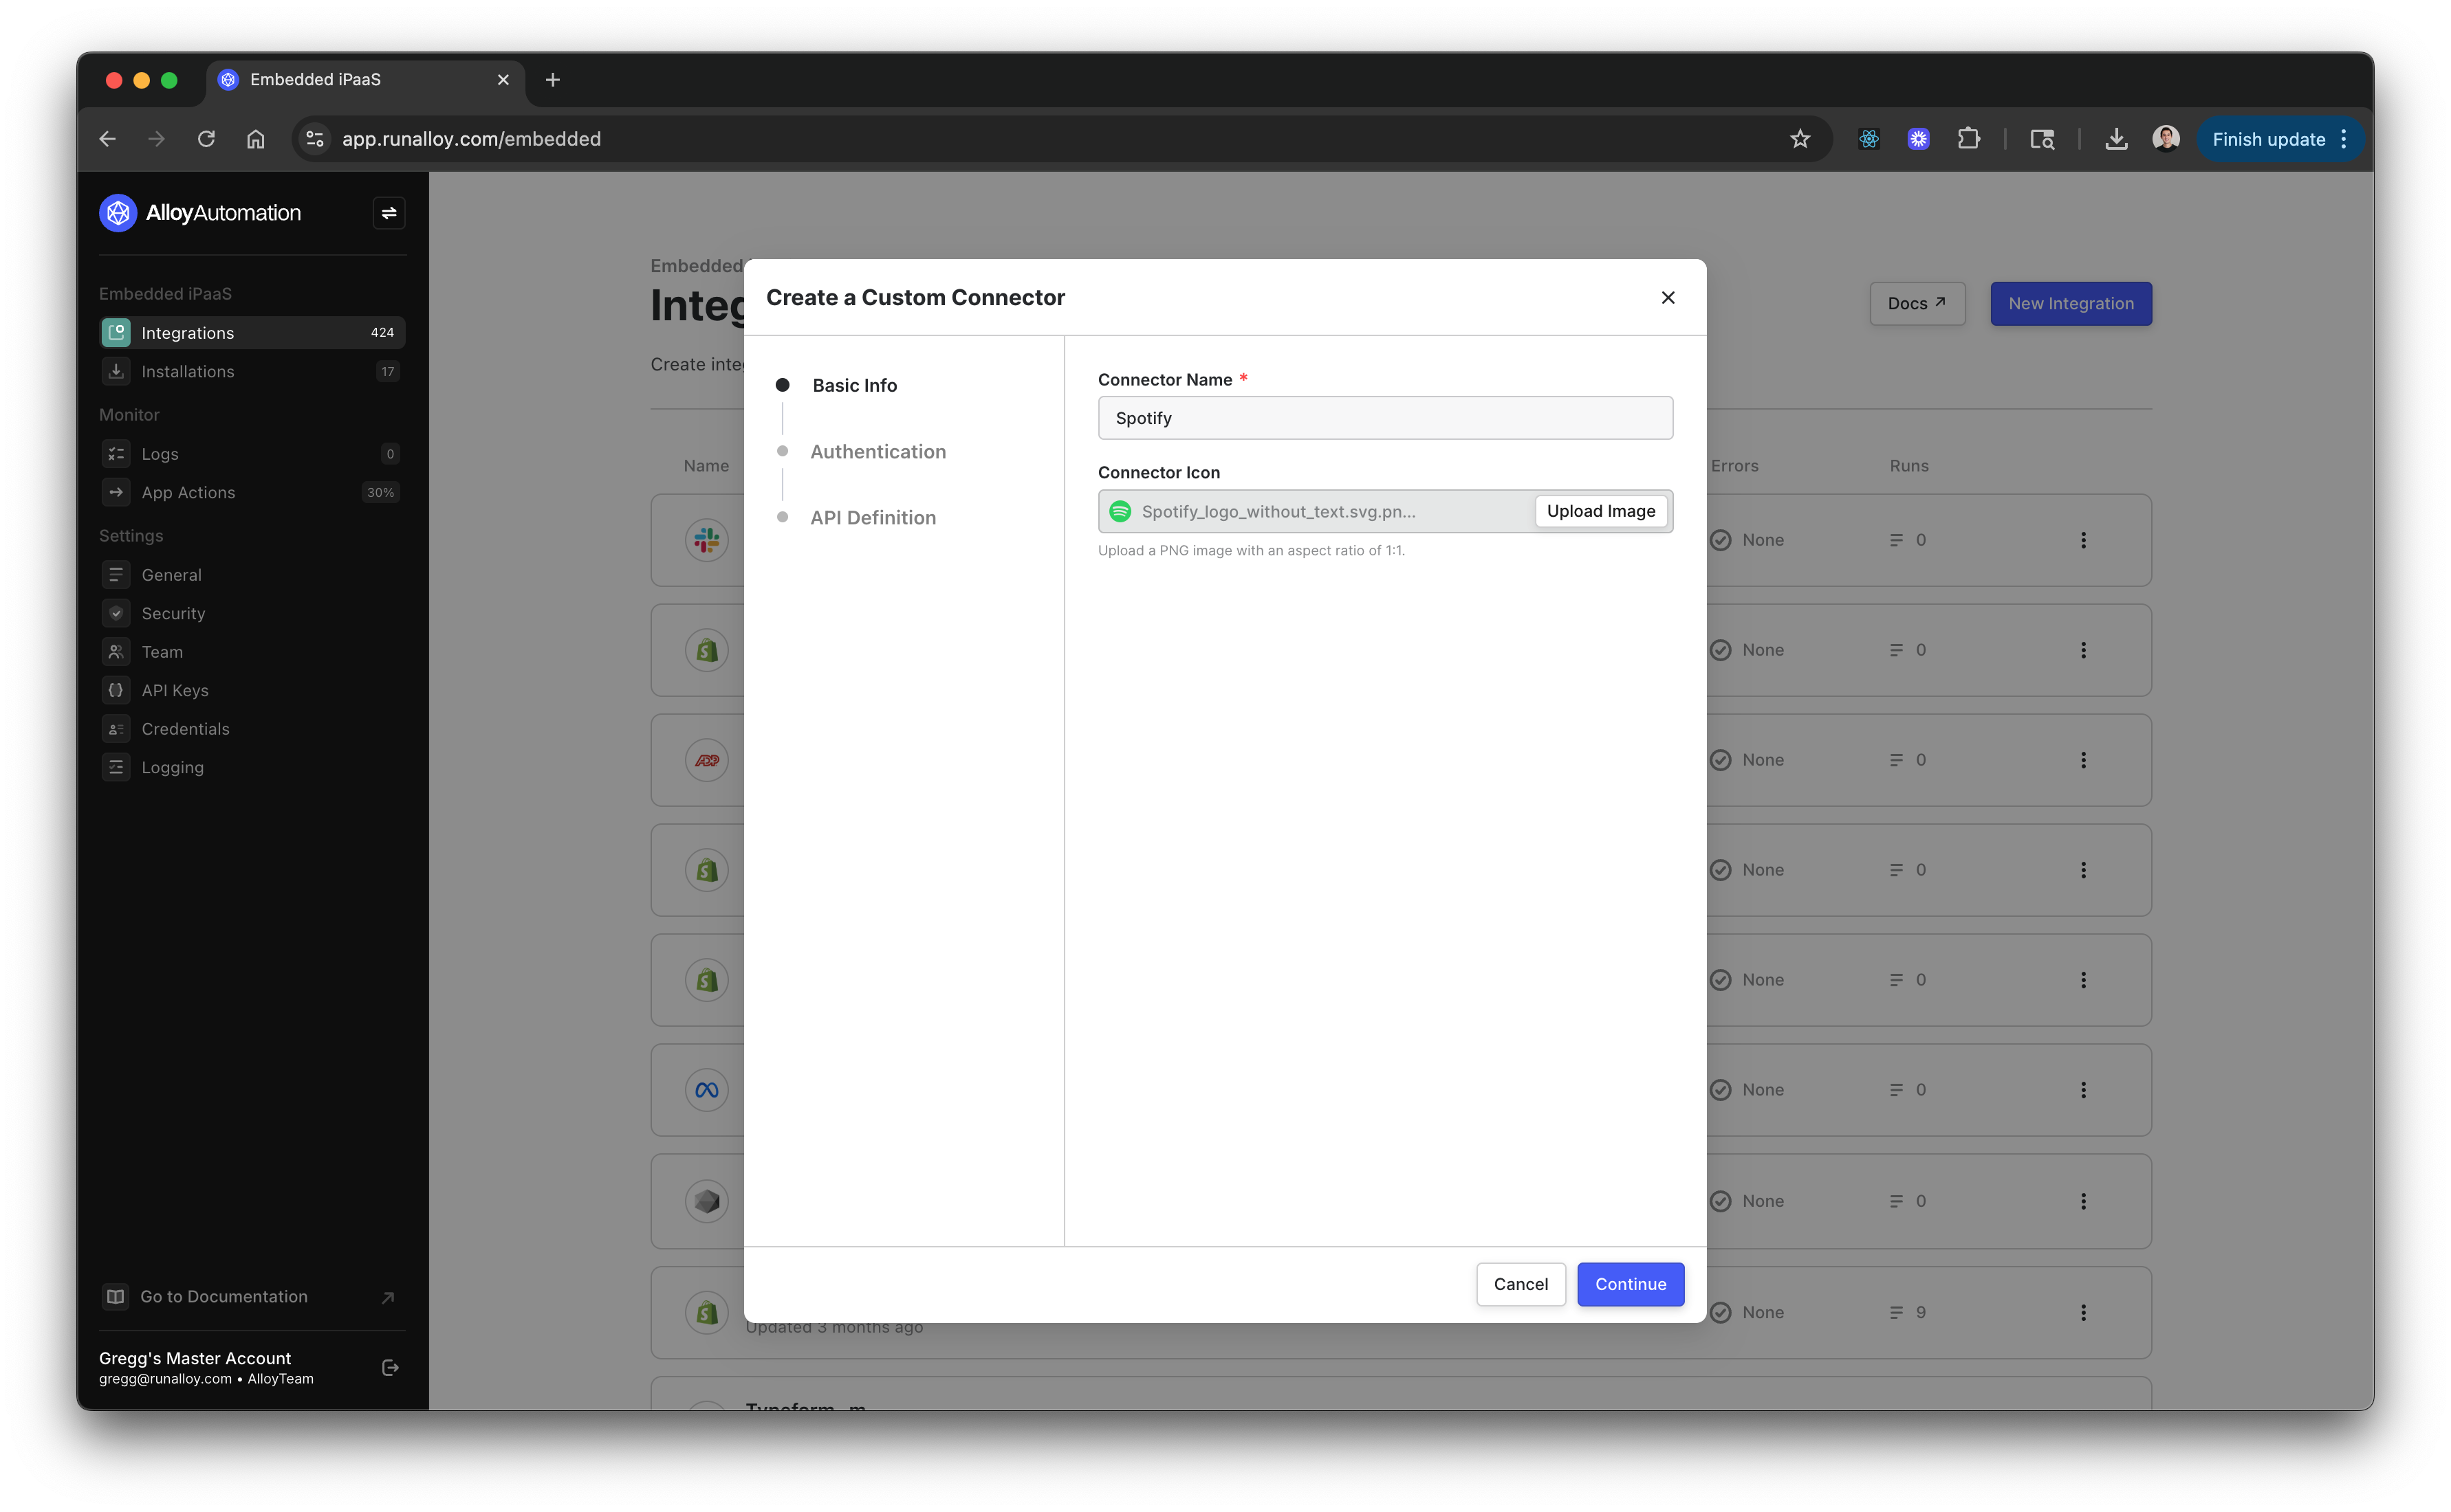Click the Continue button
Screen dimensions: 2451x1512
click(1630, 1284)
